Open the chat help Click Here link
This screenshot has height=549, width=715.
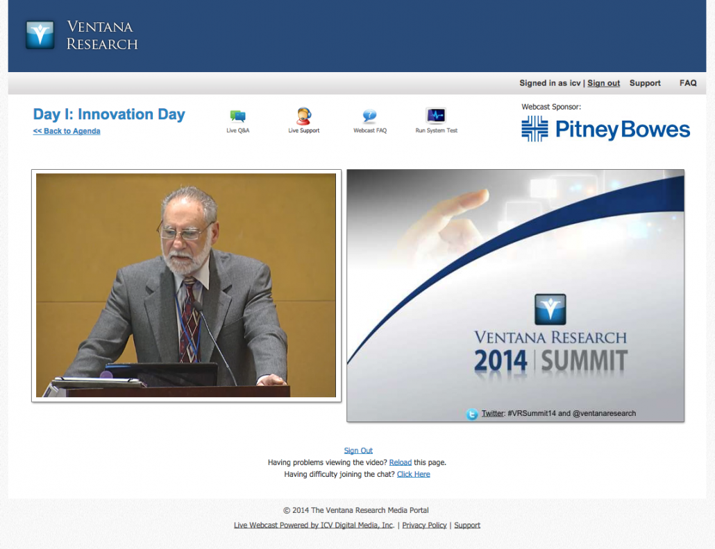click(413, 474)
